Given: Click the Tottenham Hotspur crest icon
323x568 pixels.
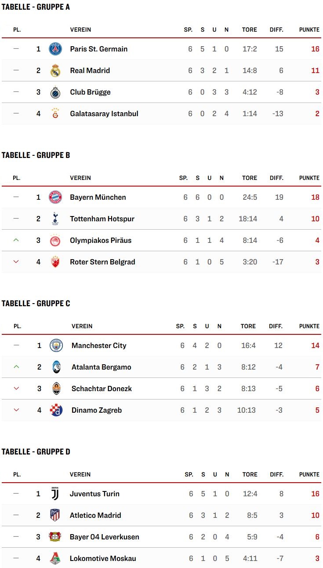Looking at the screenshot, I should click(x=55, y=219).
